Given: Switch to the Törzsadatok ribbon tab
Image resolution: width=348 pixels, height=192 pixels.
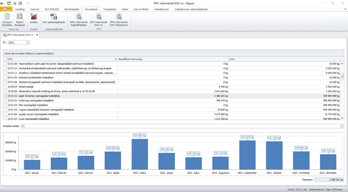Looking at the screenshot, I should [x=110, y=9].
